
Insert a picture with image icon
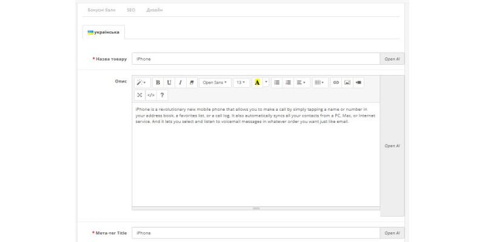point(347,82)
